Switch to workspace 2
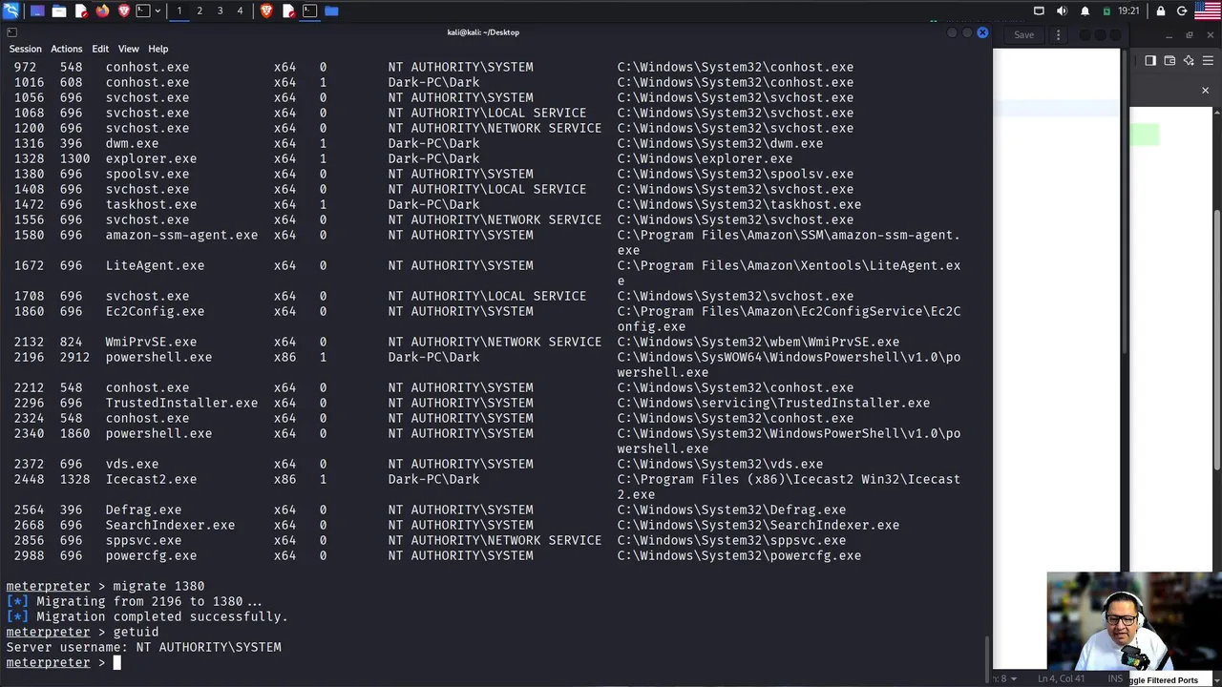The height and width of the screenshot is (687, 1222). click(x=200, y=10)
